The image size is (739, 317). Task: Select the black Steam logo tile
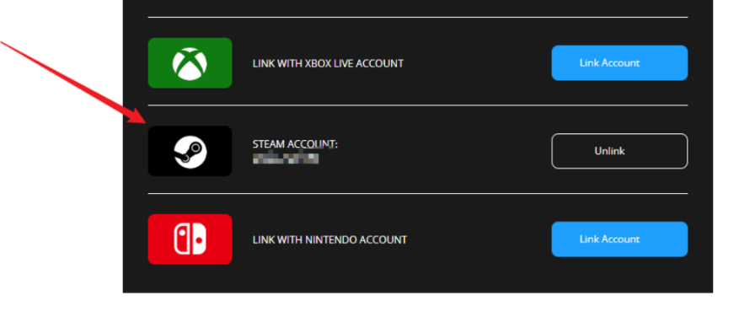[190, 151]
